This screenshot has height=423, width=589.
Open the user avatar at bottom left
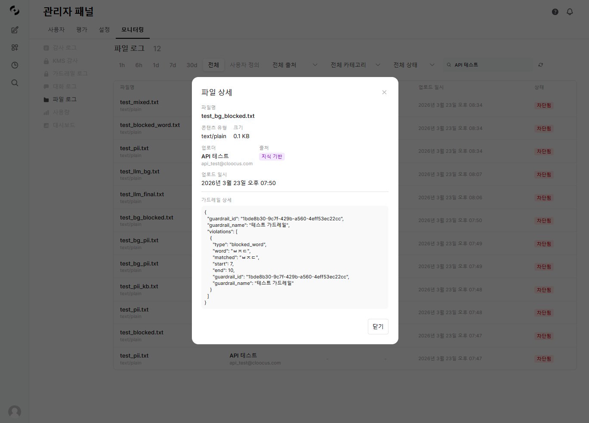(x=15, y=412)
